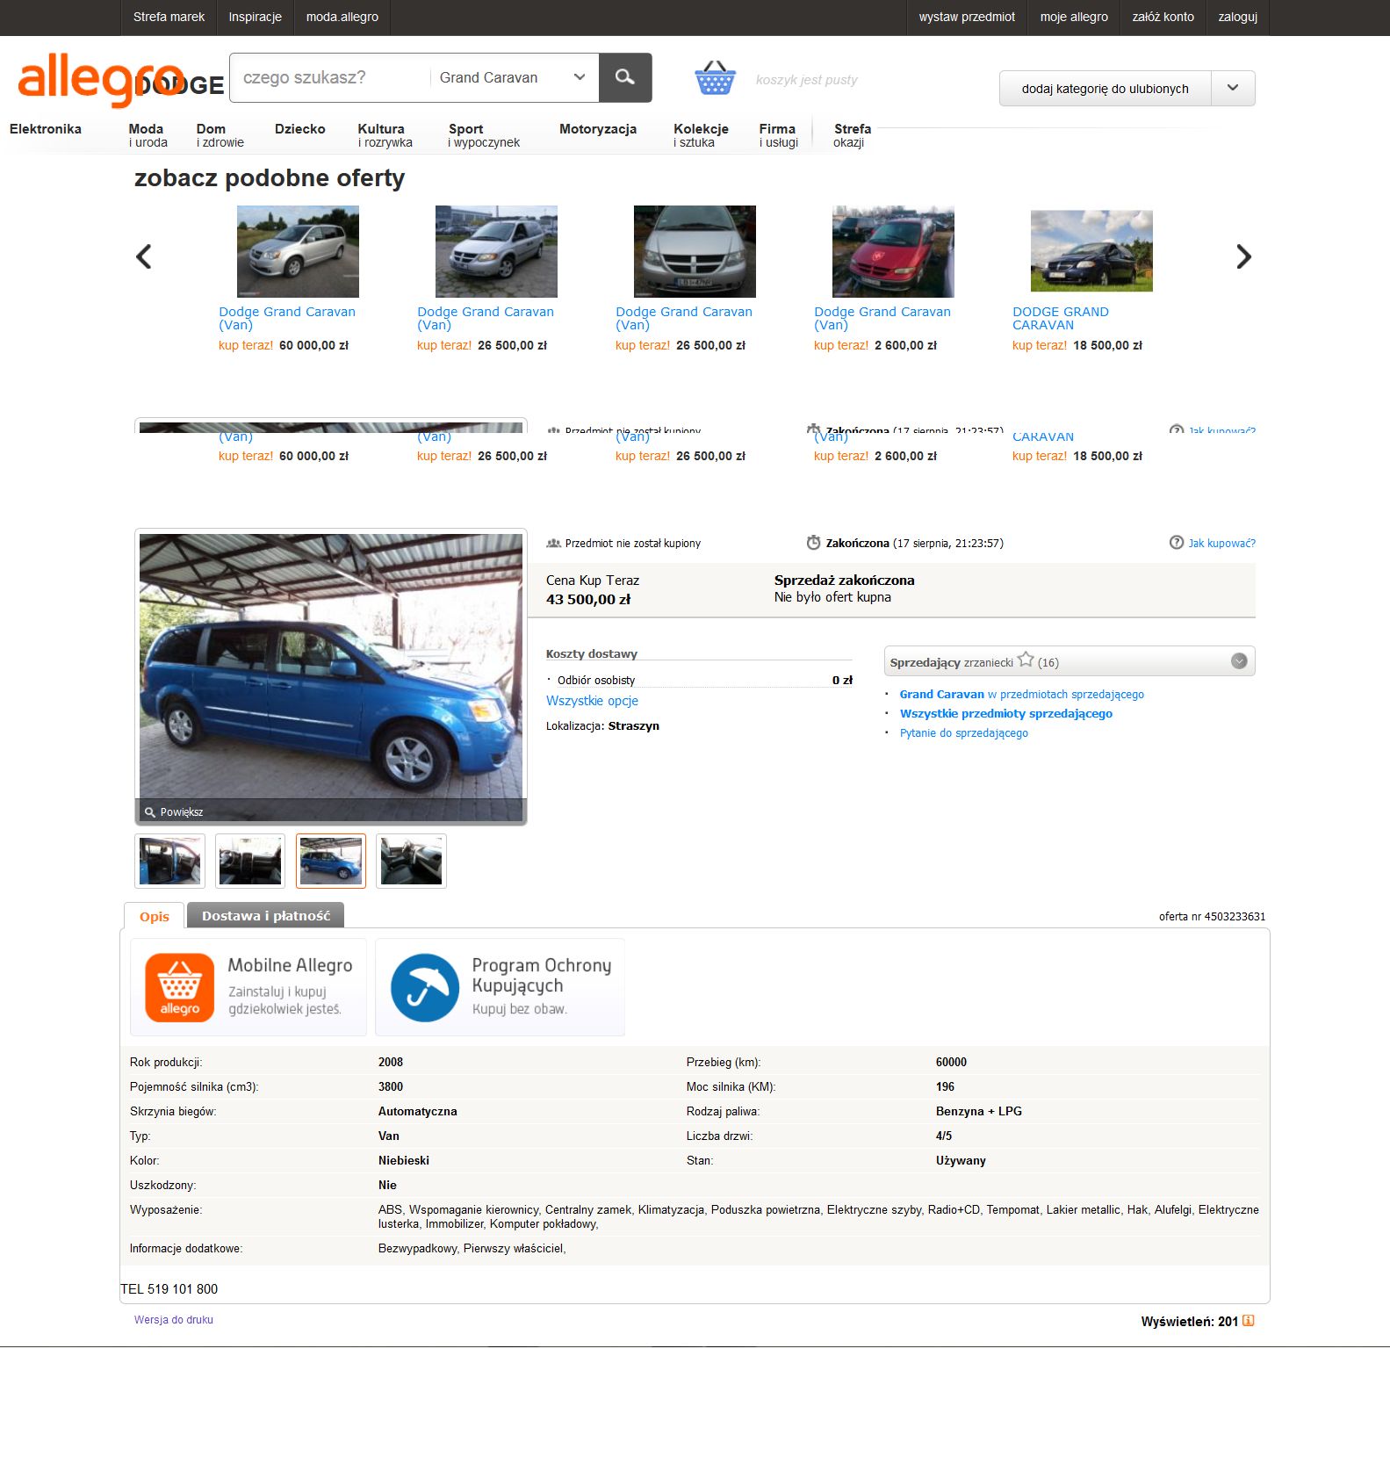Expand the Sprzedający seller panel arrow

pos(1239,661)
